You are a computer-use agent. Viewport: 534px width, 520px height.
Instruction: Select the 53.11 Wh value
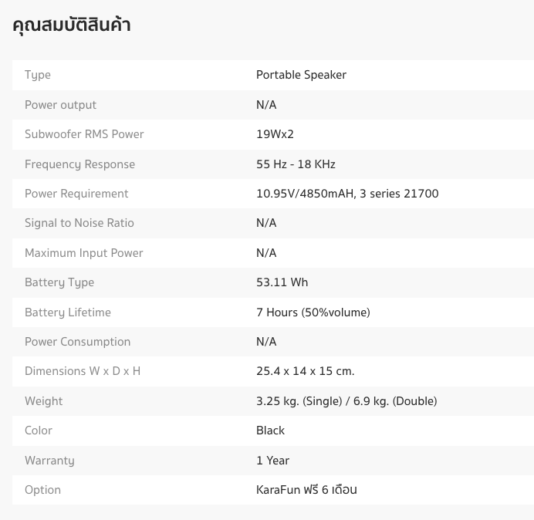(x=282, y=282)
